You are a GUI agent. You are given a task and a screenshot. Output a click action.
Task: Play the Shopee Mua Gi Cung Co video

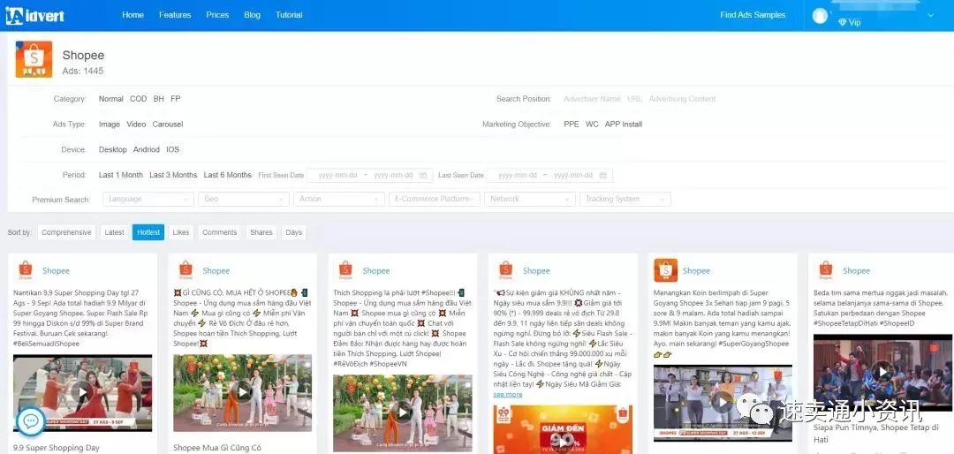(242, 390)
